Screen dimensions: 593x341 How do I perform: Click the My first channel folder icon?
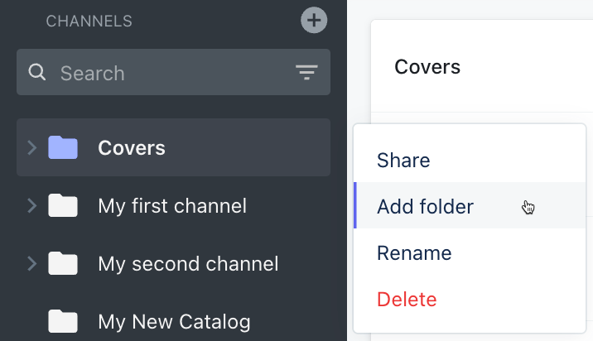[x=63, y=205]
